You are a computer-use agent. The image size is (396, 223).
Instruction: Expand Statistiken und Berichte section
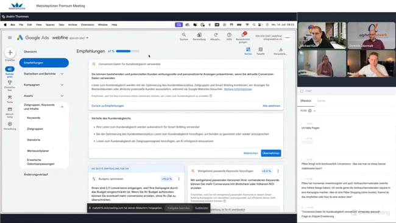pos(44,74)
